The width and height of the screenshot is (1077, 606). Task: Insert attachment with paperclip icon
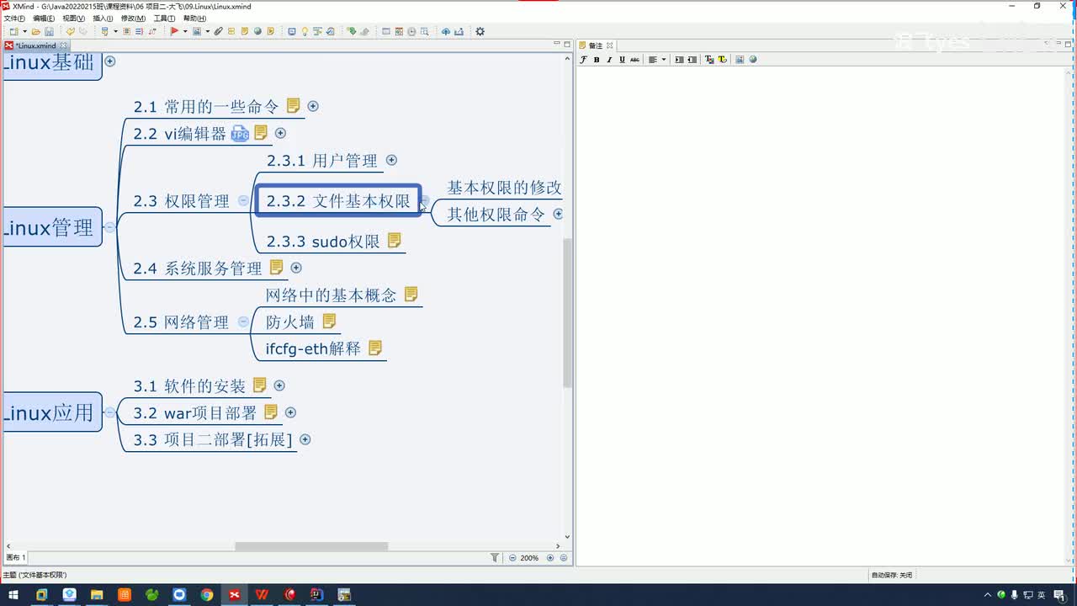218,32
